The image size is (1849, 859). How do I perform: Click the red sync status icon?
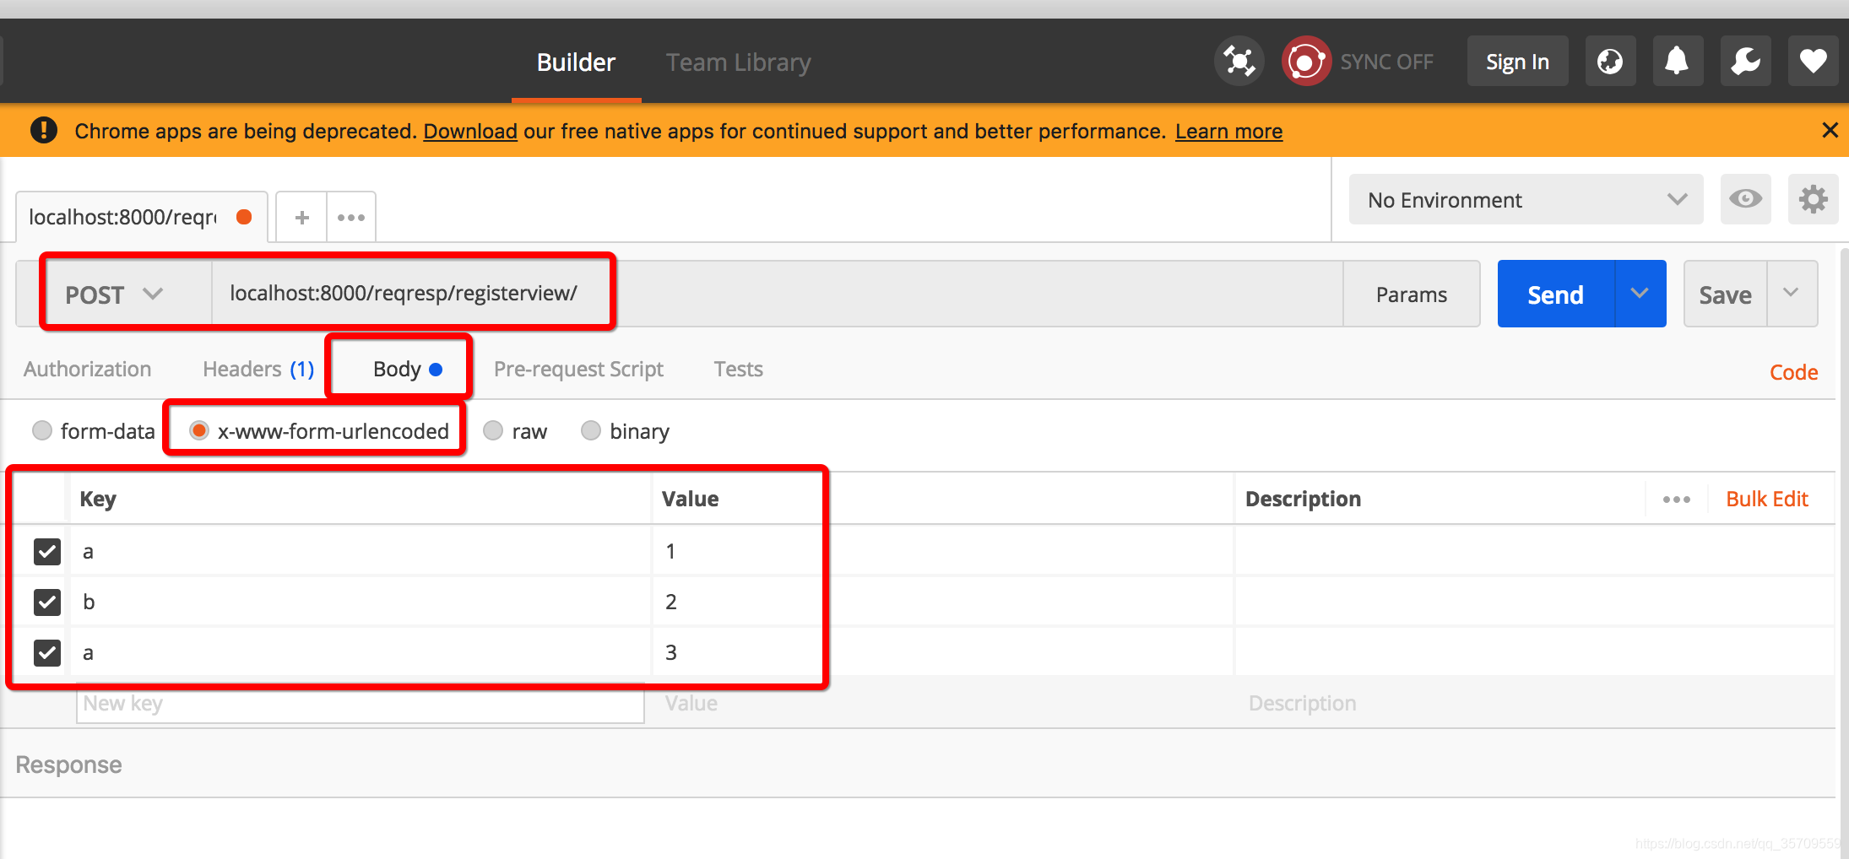click(1306, 62)
